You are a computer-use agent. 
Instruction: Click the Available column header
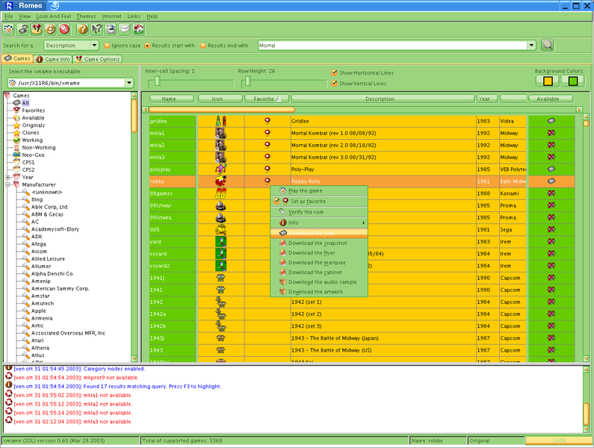(551, 99)
